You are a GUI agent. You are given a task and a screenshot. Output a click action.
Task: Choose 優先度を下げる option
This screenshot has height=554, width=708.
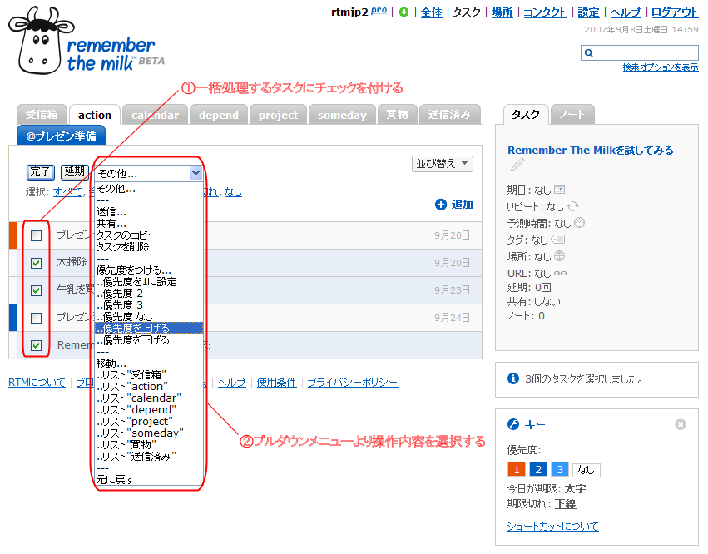click(149, 340)
